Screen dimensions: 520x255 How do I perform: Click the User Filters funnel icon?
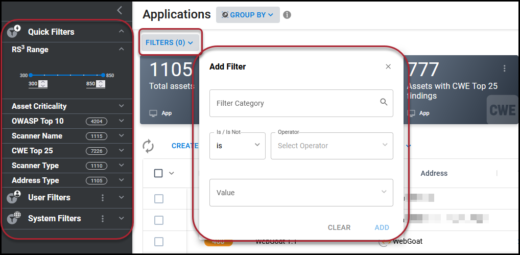[x=14, y=197]
